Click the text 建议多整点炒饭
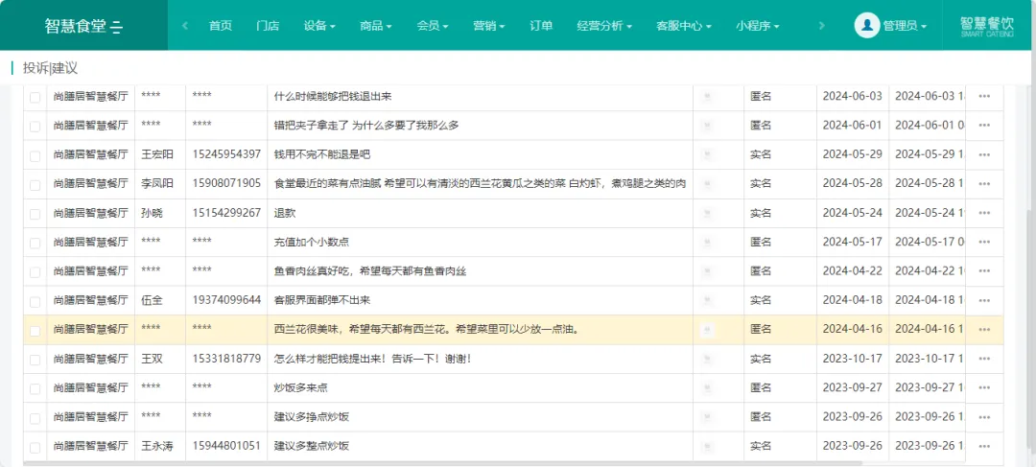 [x=311, y=447]
